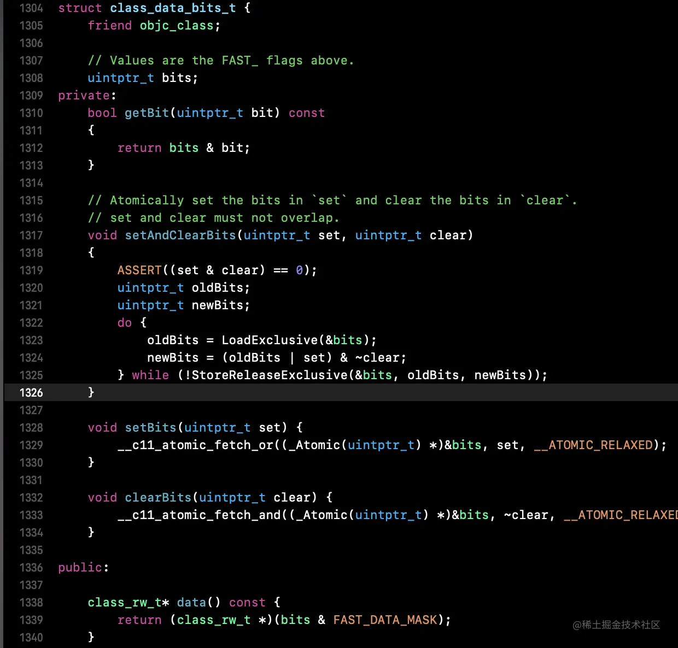This screenshot has width=678, height=648.
Task: Click the 'while' keyword on line 1325
Action: pos(150,375)
